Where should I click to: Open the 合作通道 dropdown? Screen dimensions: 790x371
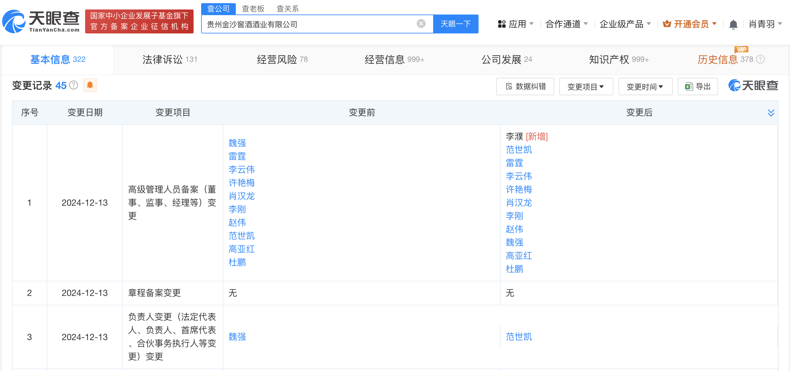tap(566, 24)
